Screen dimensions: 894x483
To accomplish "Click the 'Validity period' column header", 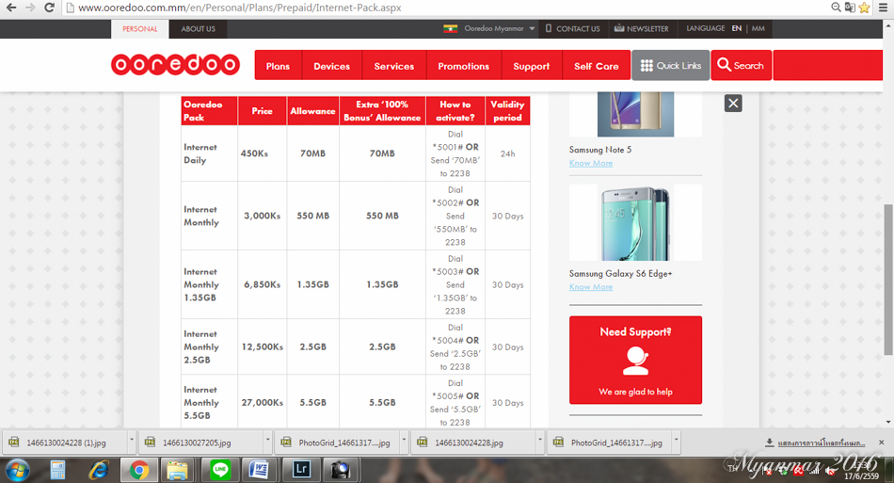I will click(x=507, y=110).
